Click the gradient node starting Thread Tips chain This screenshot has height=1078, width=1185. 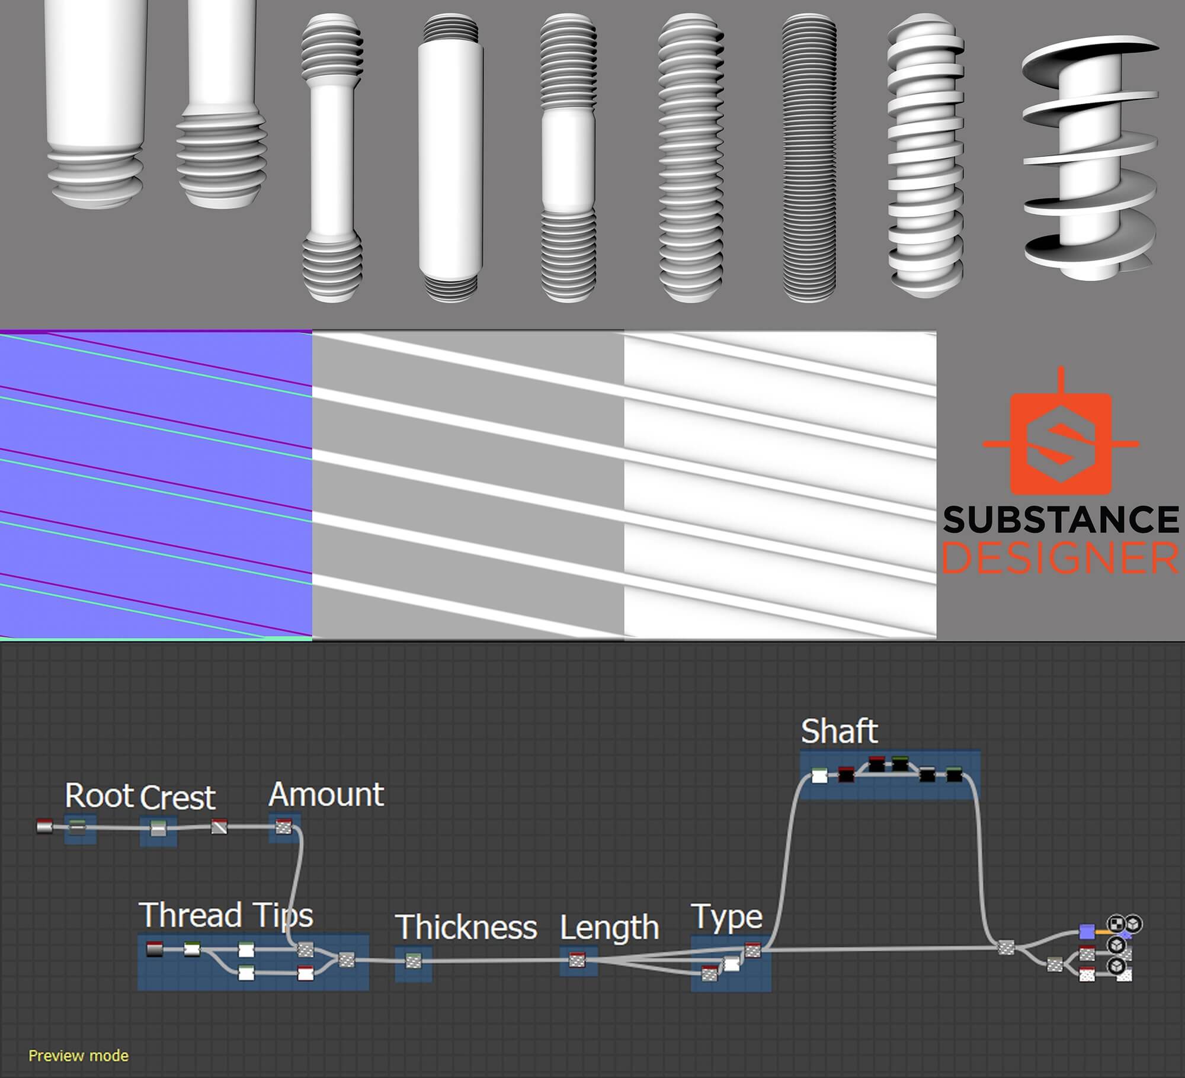[x=155, y=949]
